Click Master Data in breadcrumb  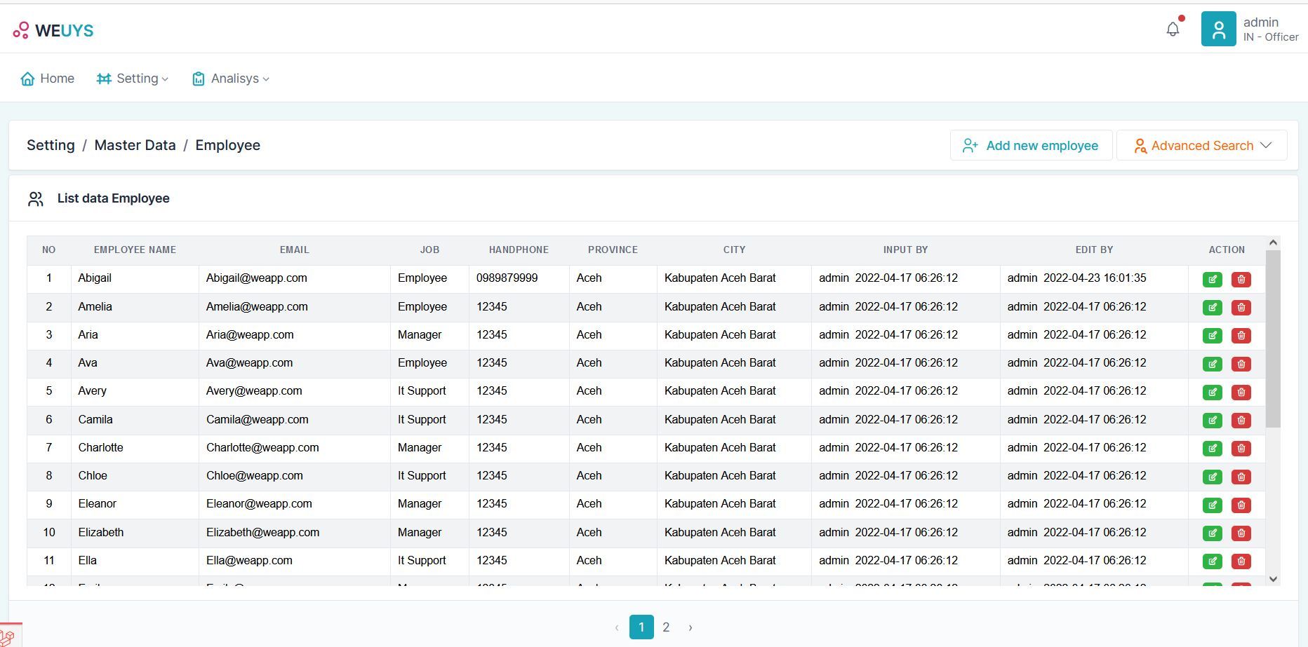[135, 145]
